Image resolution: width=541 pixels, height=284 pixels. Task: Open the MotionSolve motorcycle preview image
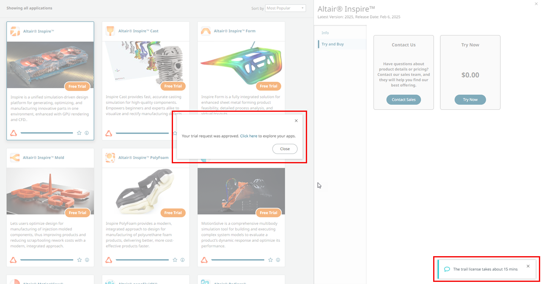pyautogui.click(x=241, y=191)
